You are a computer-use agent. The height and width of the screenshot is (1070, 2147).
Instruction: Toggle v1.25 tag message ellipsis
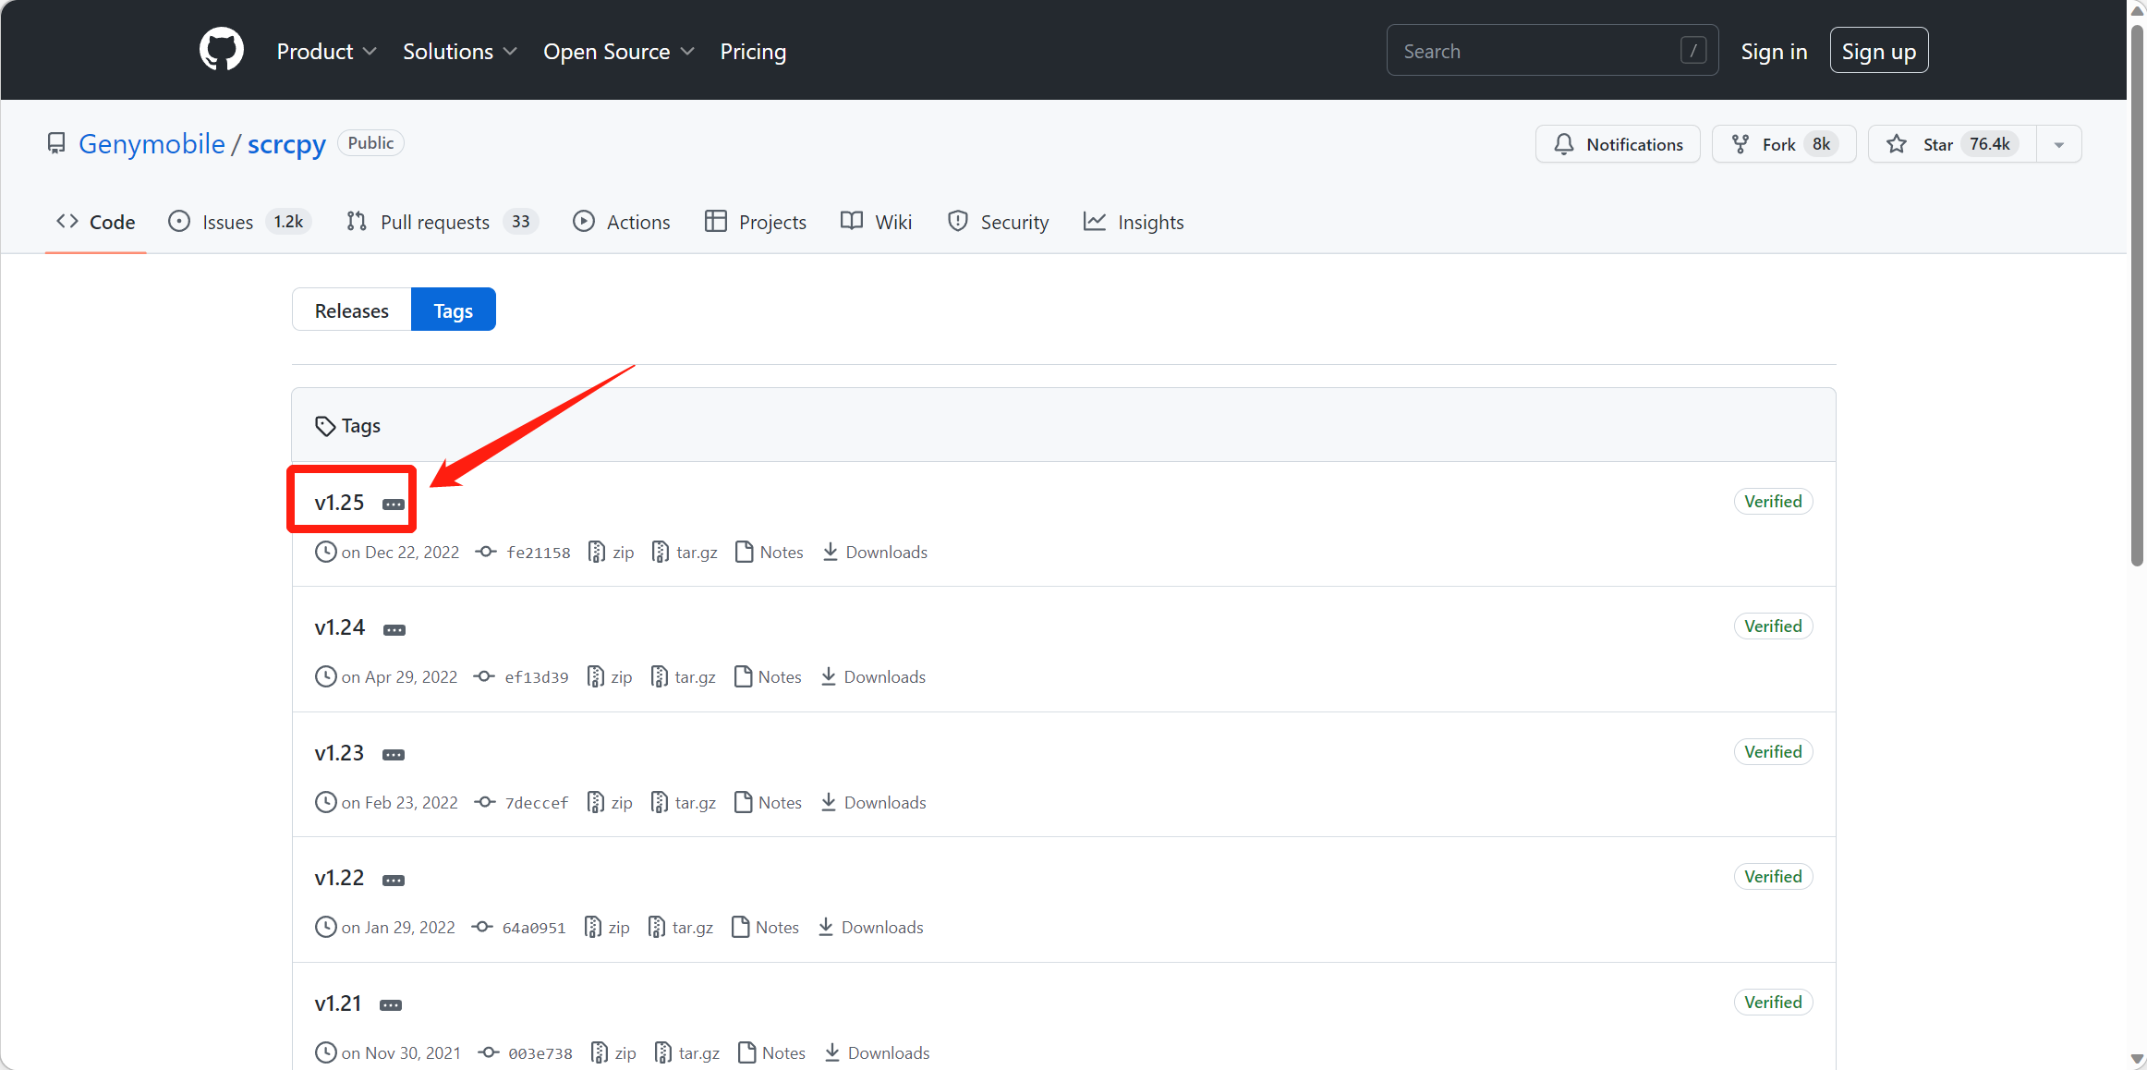point(394,505)
